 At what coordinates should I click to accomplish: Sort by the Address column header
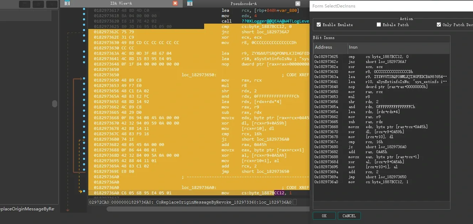tap(330, 47)
